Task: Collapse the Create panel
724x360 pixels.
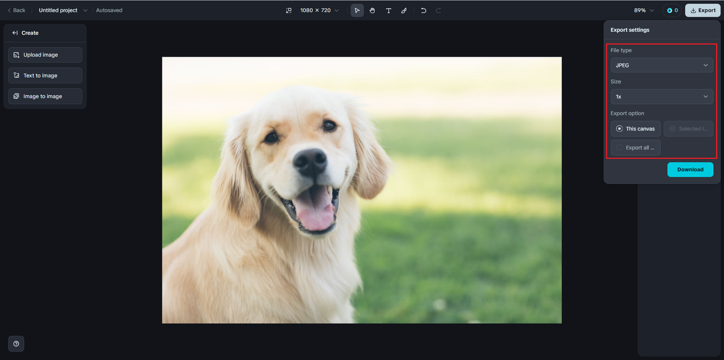Action: click(15, 33)
